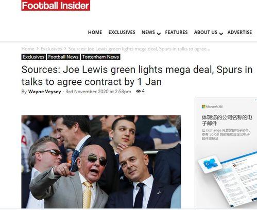Click the Exclusives breadcrumb link
This screenshot has height=210, width=257.
coord(51,49)
